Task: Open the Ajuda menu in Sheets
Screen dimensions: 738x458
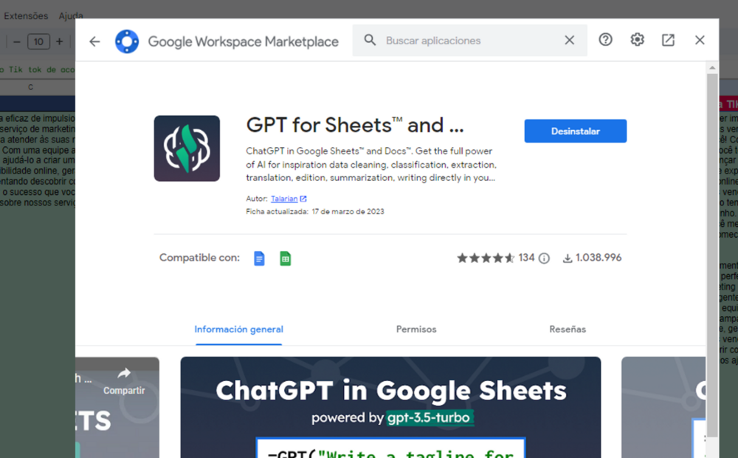Action: (71, 16)
